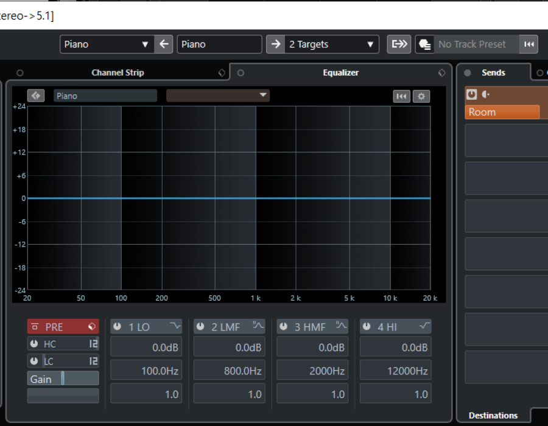Click the empty field below Gain
548x426 pixels.
63,396
